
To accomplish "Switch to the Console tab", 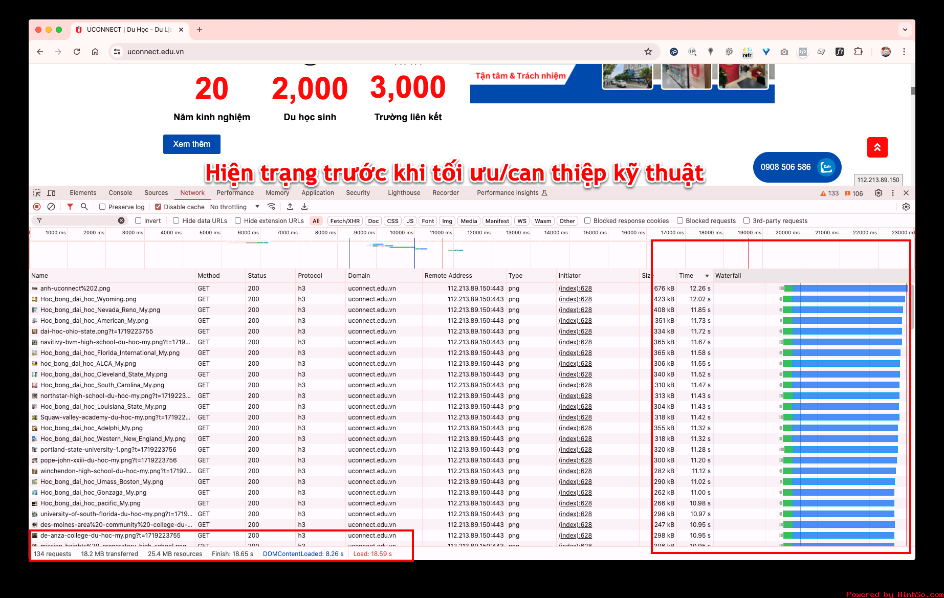I will coord(120,193).
